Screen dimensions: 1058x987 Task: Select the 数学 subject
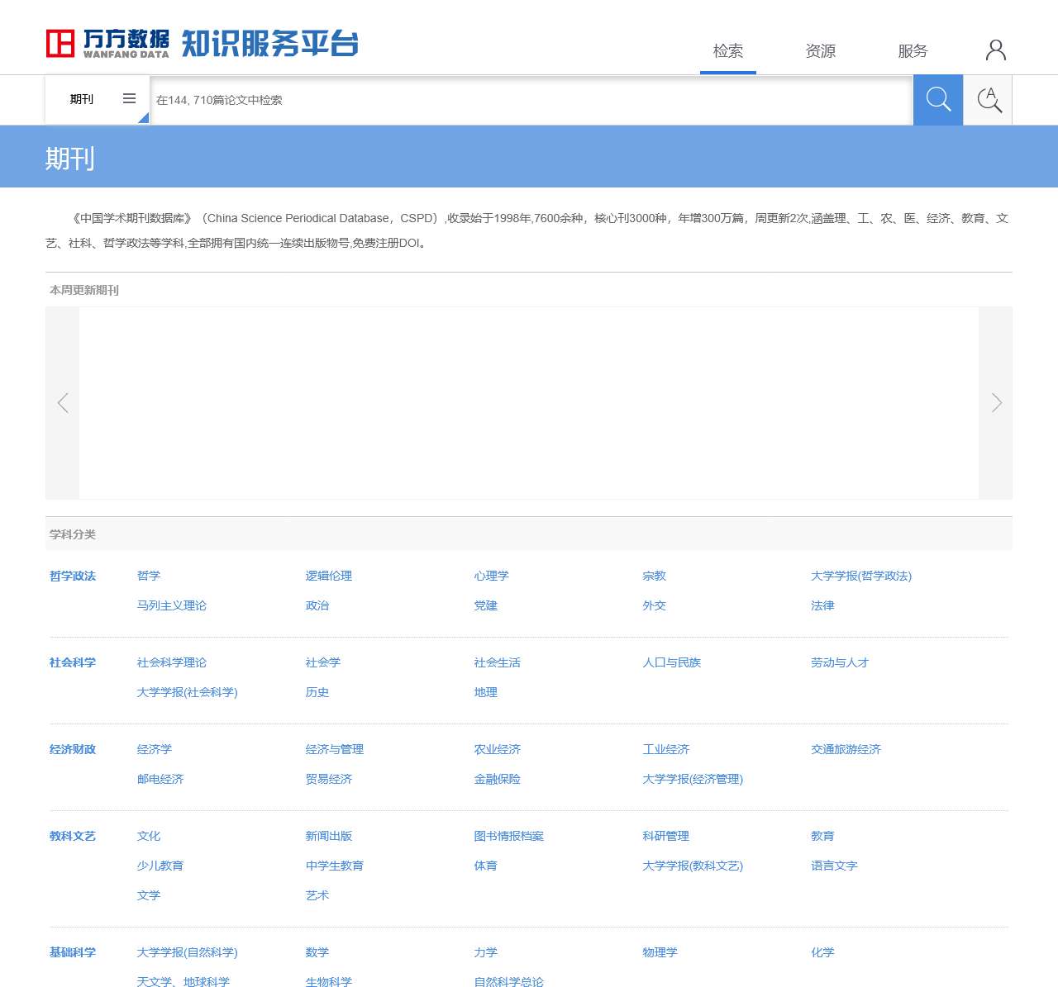pyautogui.click(x=317, y=953)
